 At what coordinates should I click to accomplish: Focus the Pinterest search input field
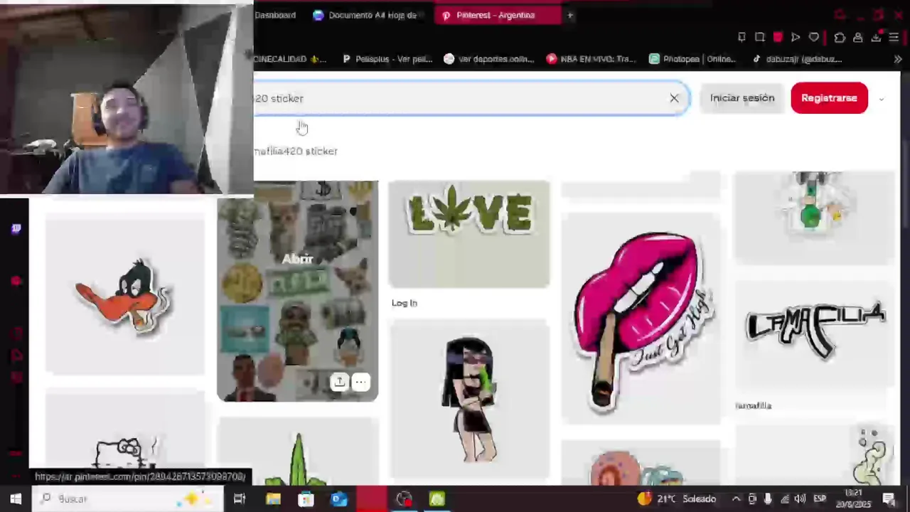click(x=471, y=98)
